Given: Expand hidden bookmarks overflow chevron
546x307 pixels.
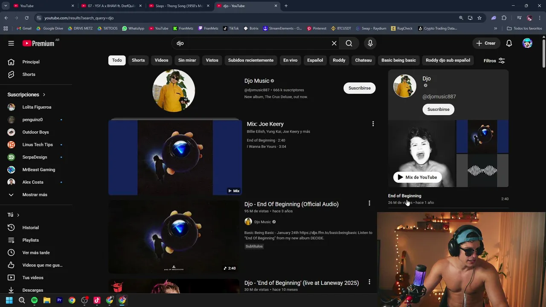Looking at the screenshot, I should pos(495,29).
